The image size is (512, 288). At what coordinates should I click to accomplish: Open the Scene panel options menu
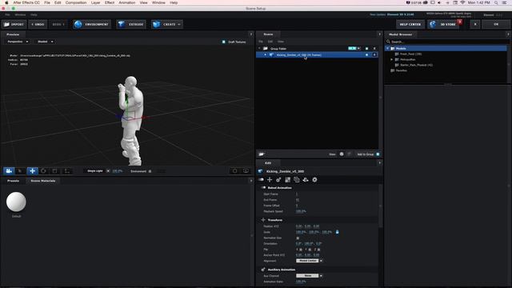379,34
